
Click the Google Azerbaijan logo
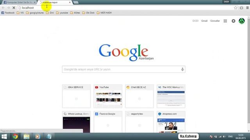126,53
